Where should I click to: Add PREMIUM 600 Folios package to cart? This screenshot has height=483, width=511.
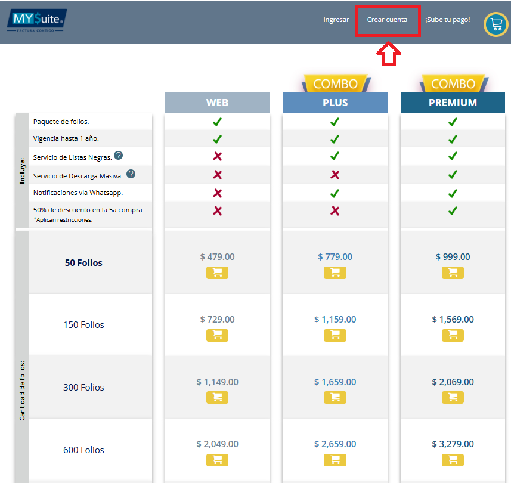pos(453,460)
